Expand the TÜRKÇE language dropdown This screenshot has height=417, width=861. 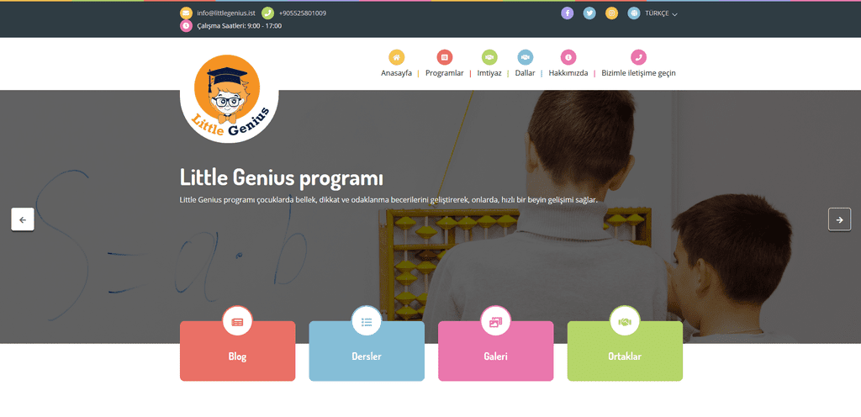pyautogui.click(x=661, y=13)
